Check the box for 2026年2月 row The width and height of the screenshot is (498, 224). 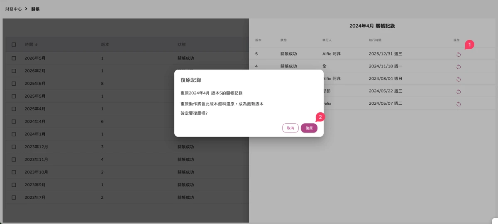click(14, 71)
